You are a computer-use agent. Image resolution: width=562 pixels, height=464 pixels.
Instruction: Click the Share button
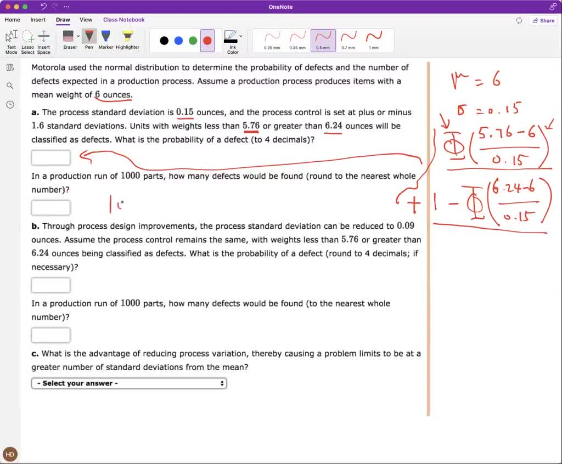point(543,20)
